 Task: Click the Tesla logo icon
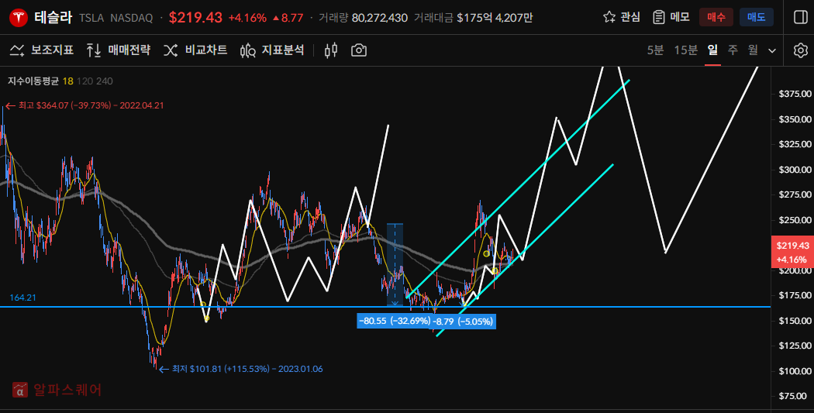18,18
